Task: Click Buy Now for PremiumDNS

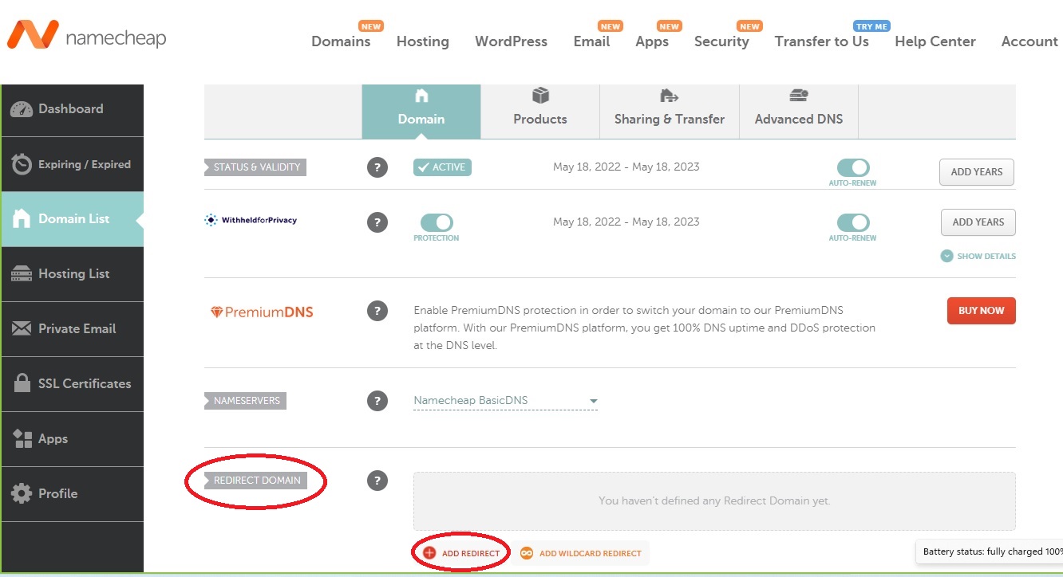Action: point(982,311)
